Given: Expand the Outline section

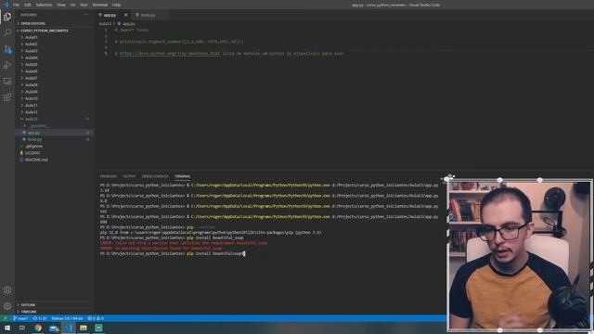Looking at the screenshot, I should click(x=28, y=305).
